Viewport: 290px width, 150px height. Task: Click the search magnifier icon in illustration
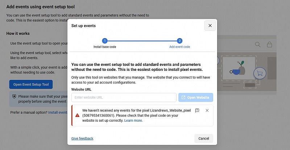click(258, 45)
